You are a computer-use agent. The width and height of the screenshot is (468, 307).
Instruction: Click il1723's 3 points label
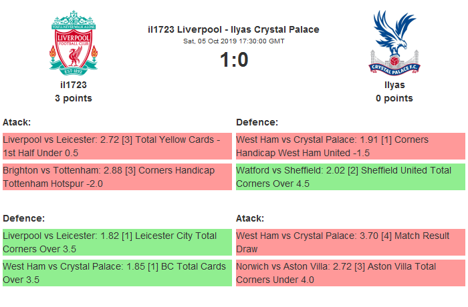tap(74, 98)
